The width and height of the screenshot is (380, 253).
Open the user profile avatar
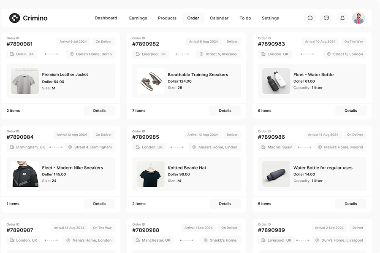[358, 18]
